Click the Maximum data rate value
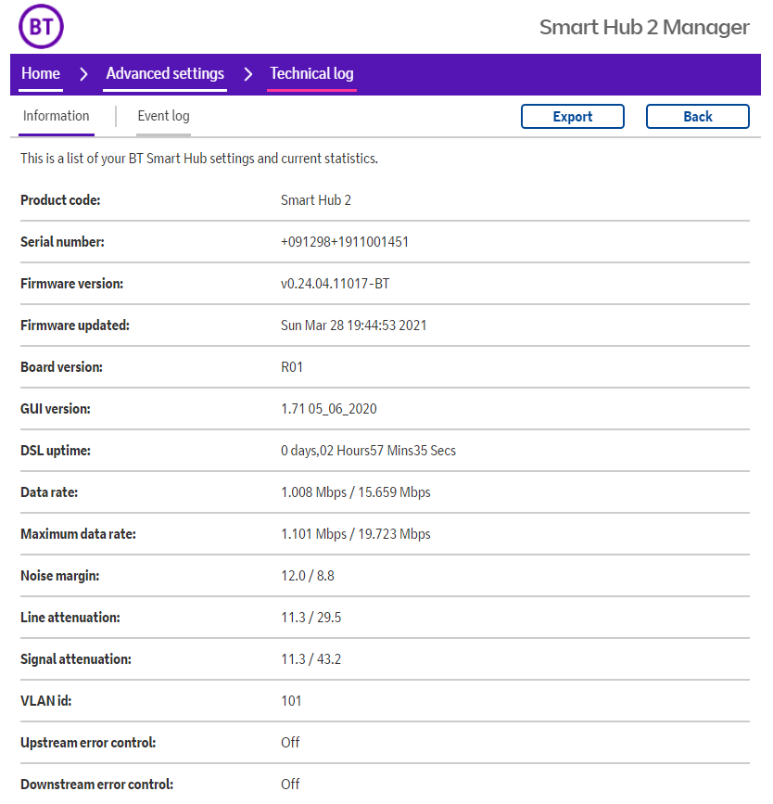Screen dimensions: 773x804 (x=355, y=534)
